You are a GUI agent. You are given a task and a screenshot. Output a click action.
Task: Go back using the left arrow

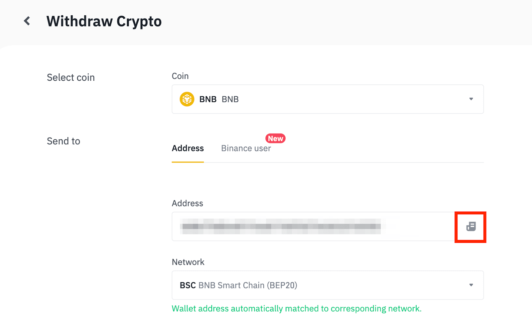click(27, 21)
